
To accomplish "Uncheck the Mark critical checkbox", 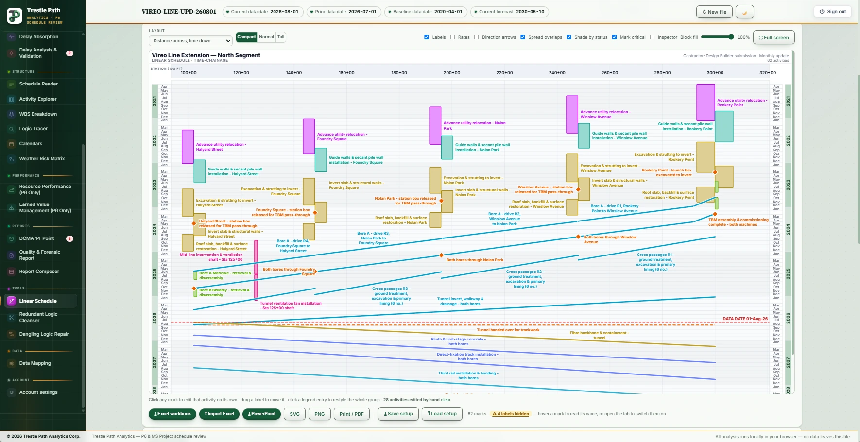I will (614, 37).
